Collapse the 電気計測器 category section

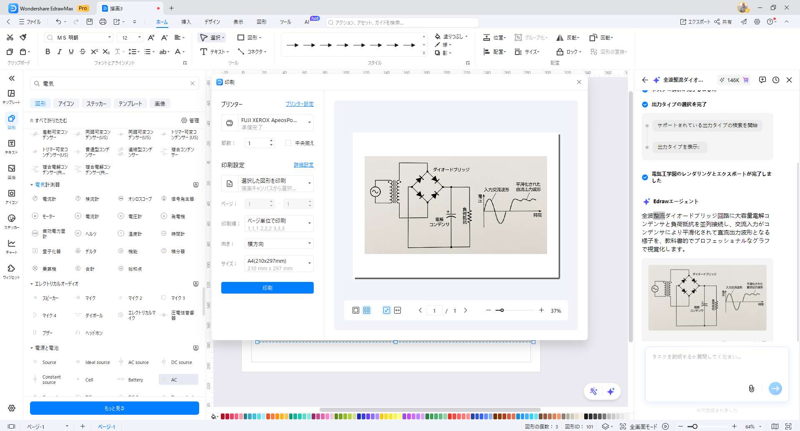tap(32, 185)
